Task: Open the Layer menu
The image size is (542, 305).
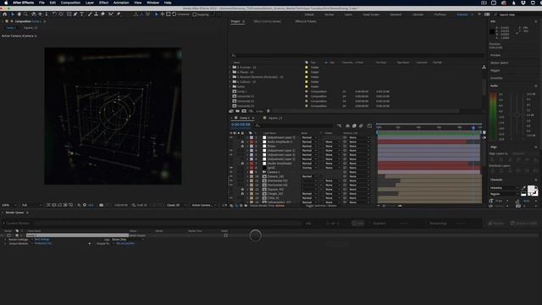Action: coord(90,3)
